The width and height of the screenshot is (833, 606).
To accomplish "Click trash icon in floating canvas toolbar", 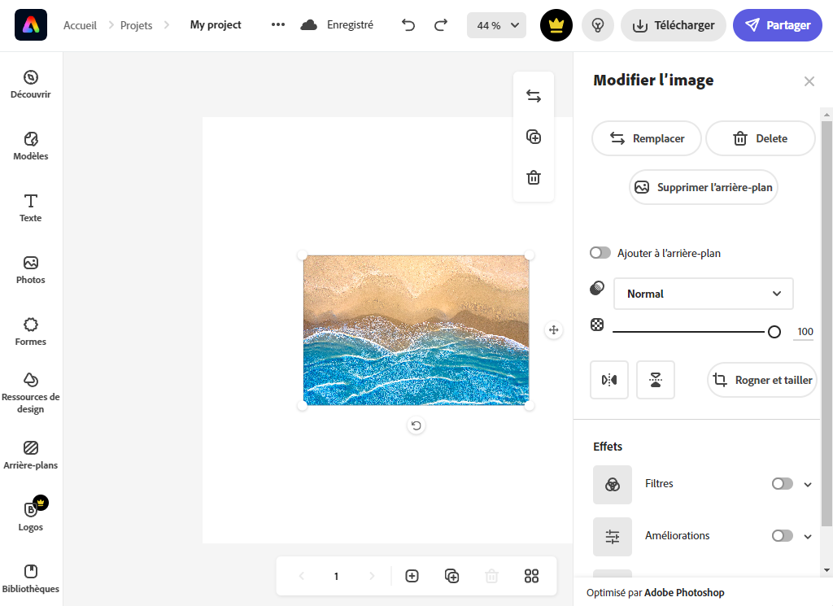I will [x=534, y=177].
